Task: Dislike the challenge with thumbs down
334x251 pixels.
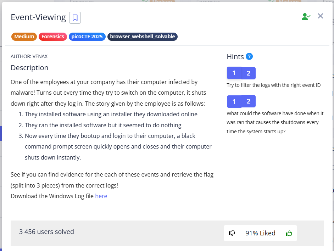Action: 232,233
